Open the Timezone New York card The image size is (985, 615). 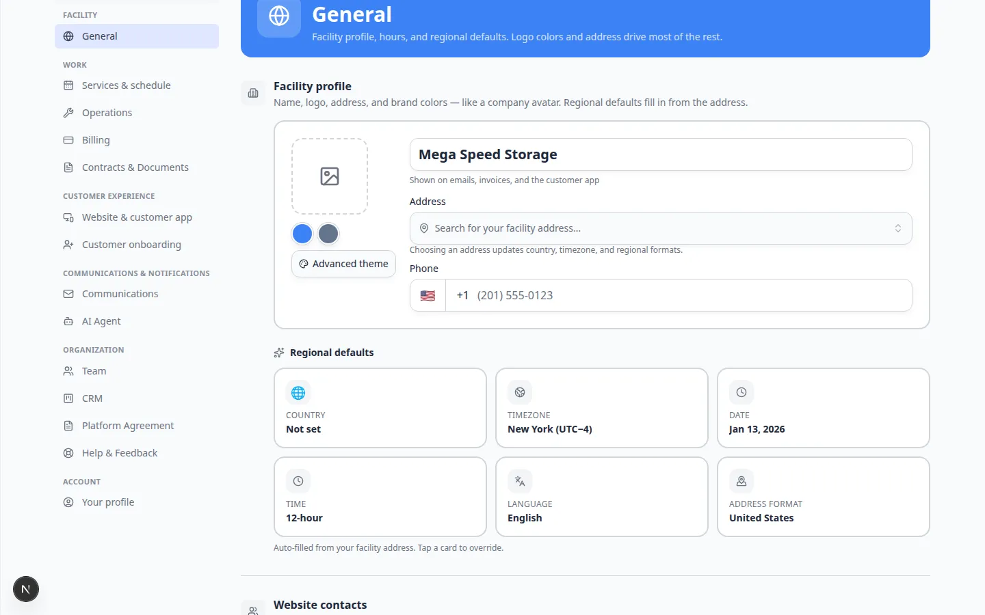(x=602, y=408)
